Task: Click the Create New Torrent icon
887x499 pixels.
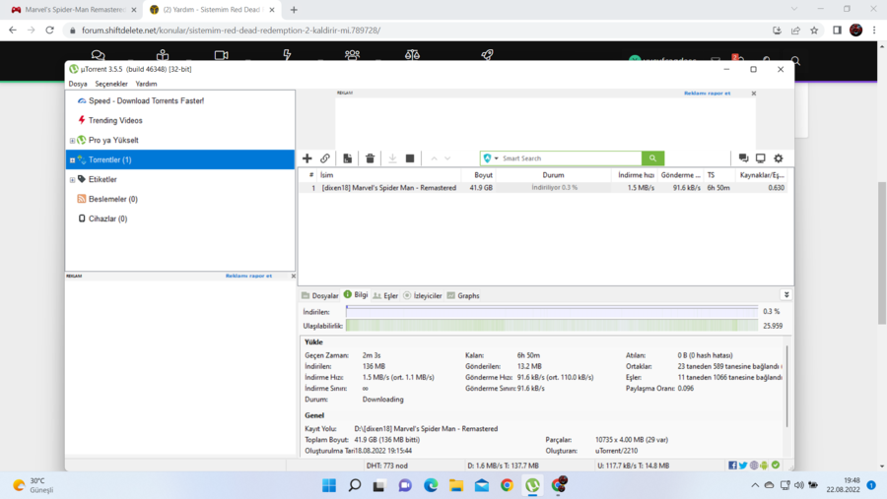Action: 348,158
